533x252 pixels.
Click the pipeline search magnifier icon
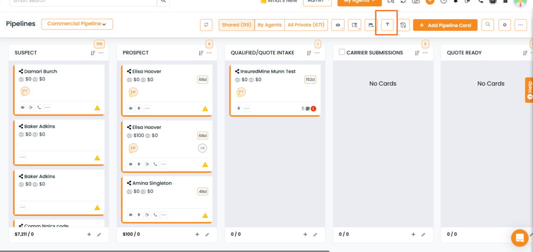(x=488, y=25)
